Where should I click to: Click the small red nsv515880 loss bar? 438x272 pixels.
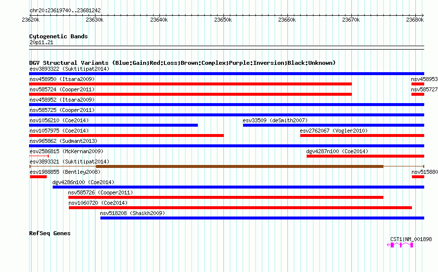click(x=418, y=177)
